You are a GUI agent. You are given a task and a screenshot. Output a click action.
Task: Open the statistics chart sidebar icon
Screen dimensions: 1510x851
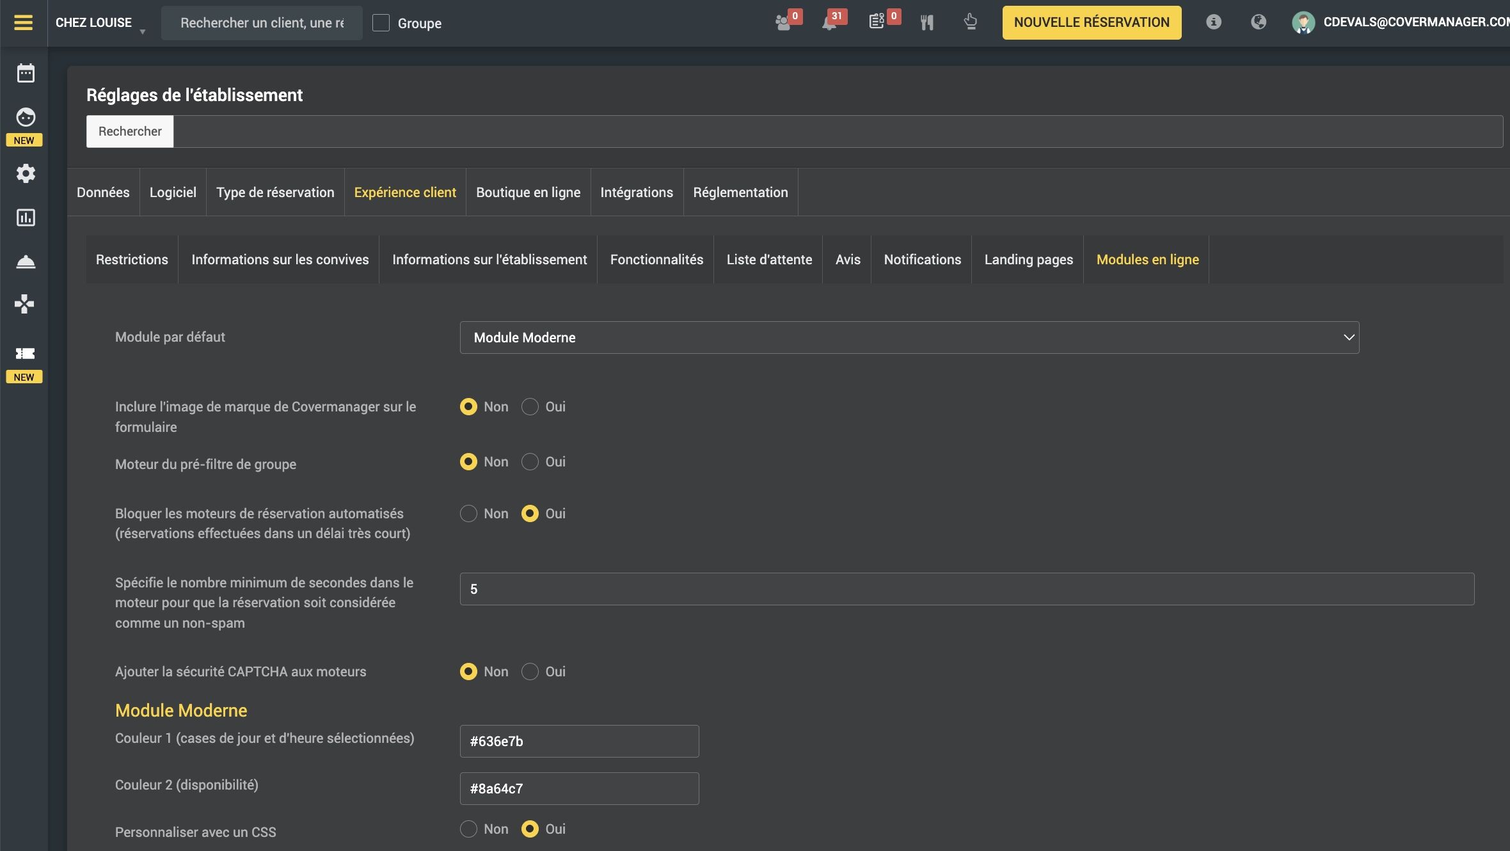pyautogui.click(x=26, y=218)
